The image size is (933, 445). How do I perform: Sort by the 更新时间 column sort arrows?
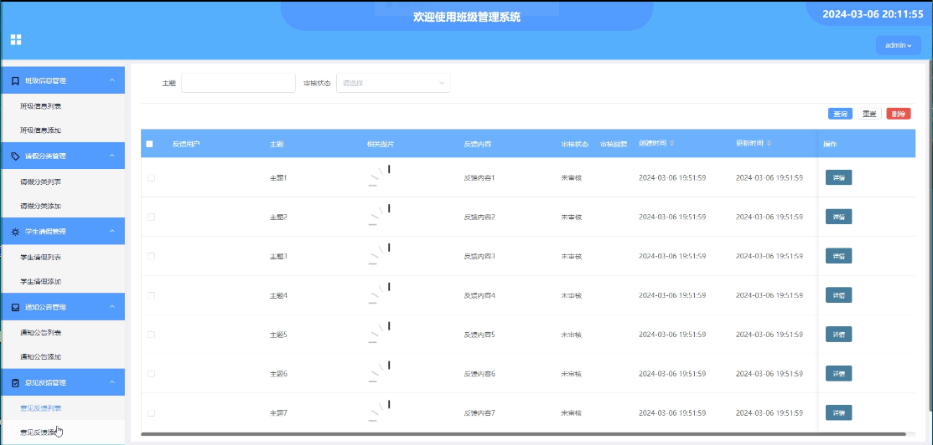click(769, 144)
